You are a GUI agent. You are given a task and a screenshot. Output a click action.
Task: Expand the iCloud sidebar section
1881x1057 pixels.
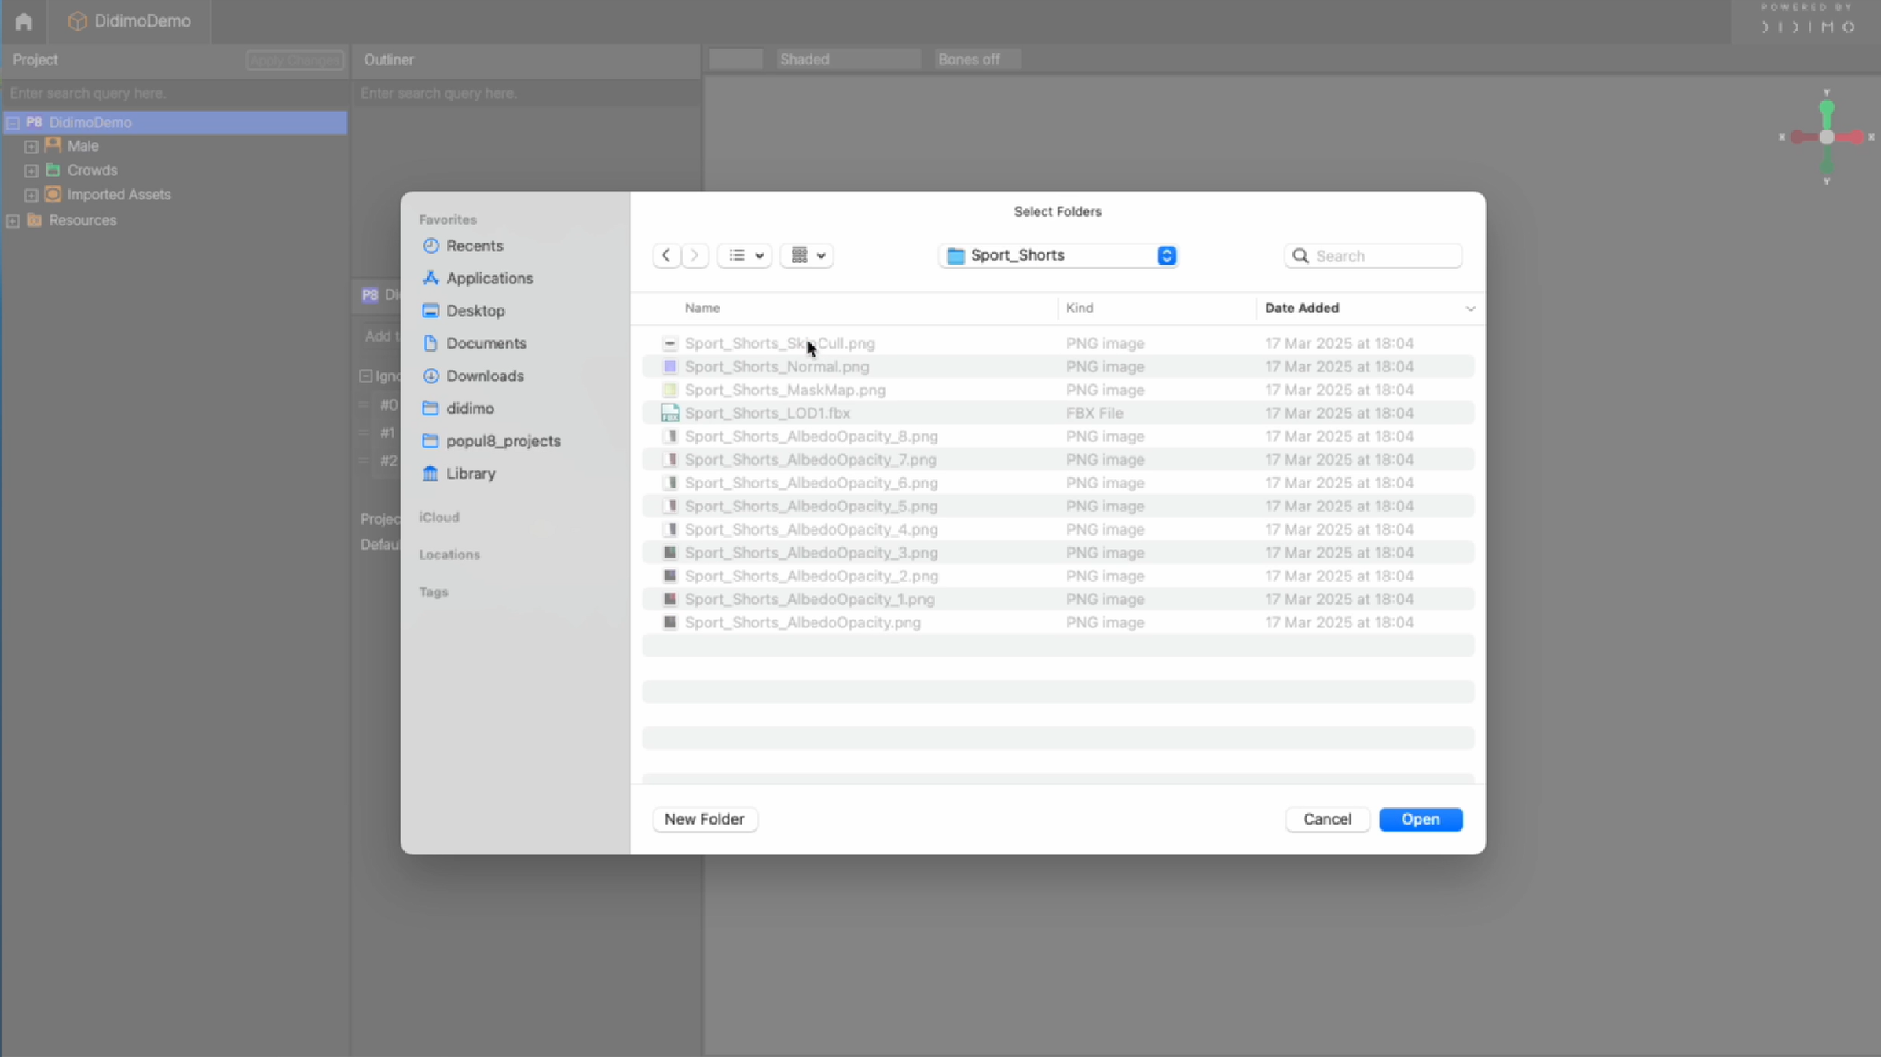tap(439, 518)
